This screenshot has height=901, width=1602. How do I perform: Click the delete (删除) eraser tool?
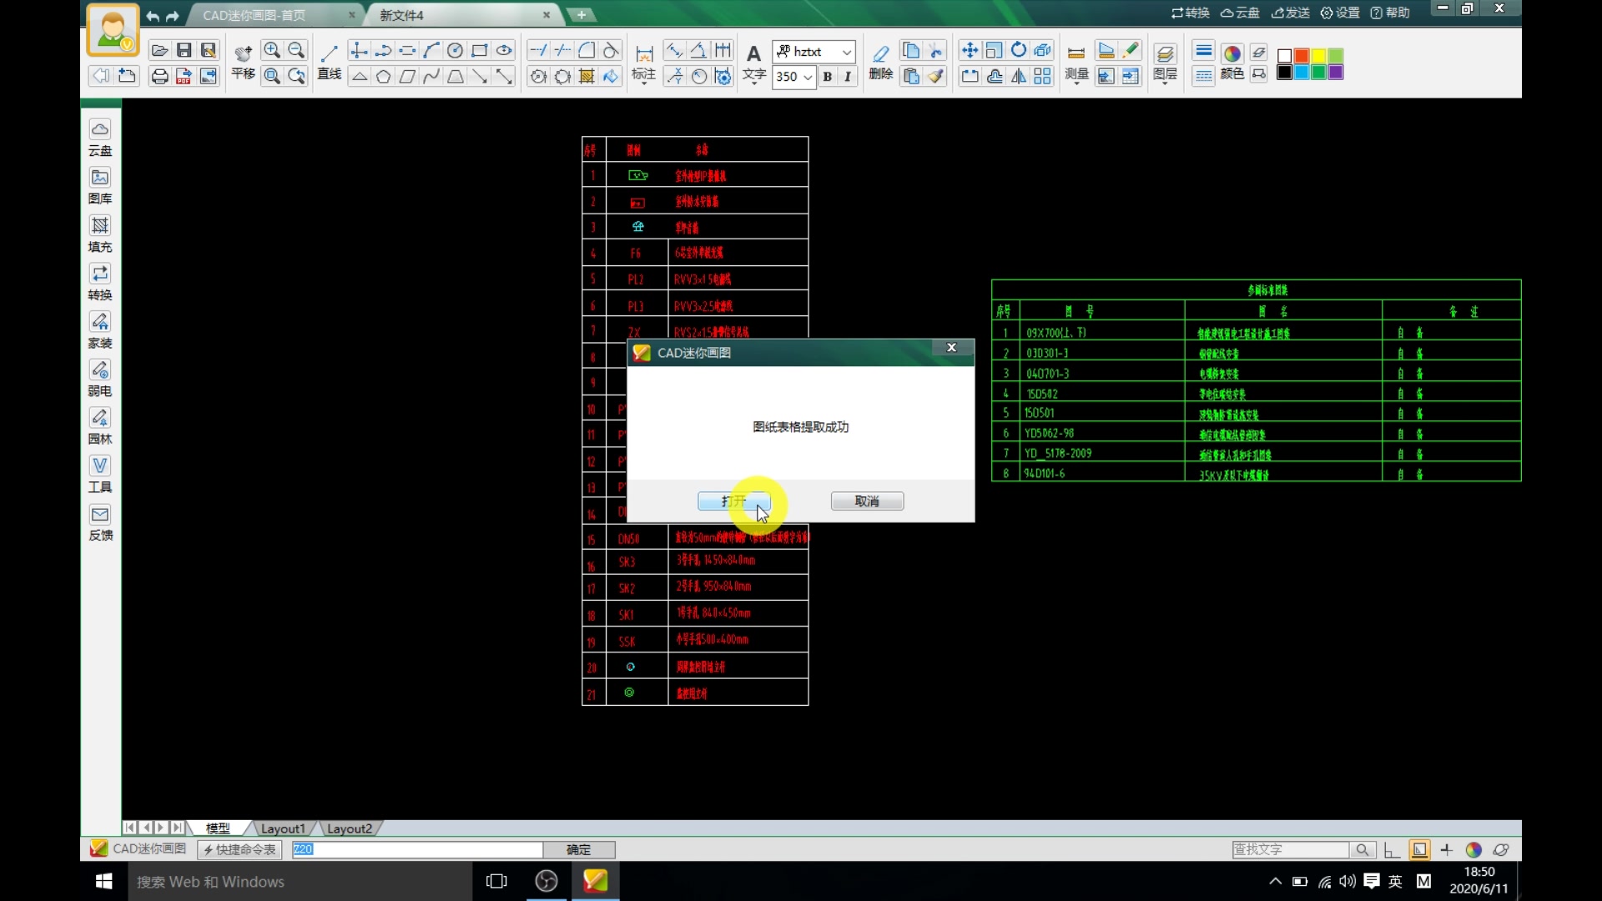880,63
